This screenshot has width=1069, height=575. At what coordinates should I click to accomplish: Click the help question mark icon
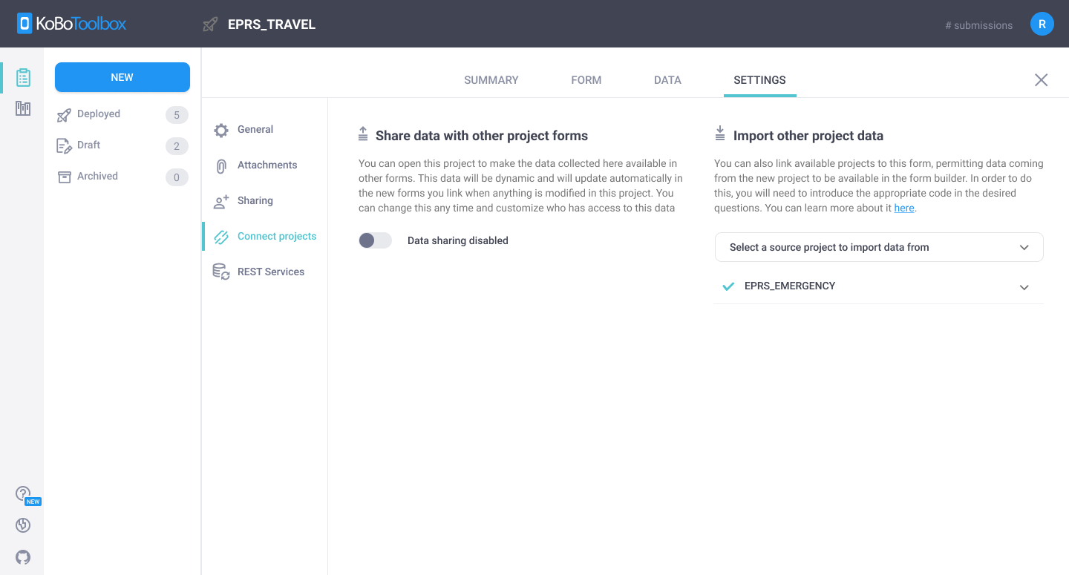pyautogui.click(x=23, y=493)
